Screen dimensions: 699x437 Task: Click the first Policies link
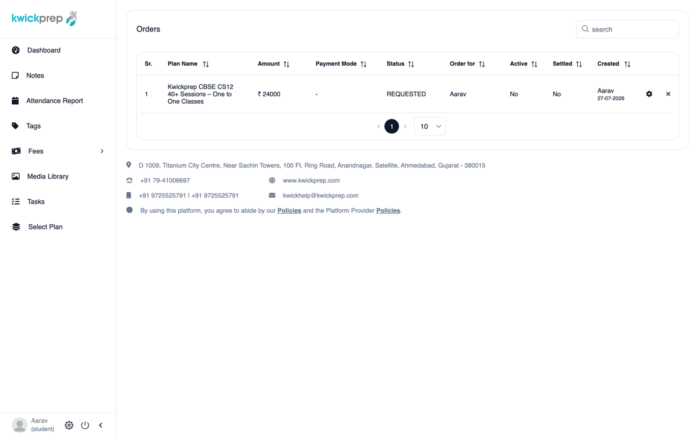point(289,210)
